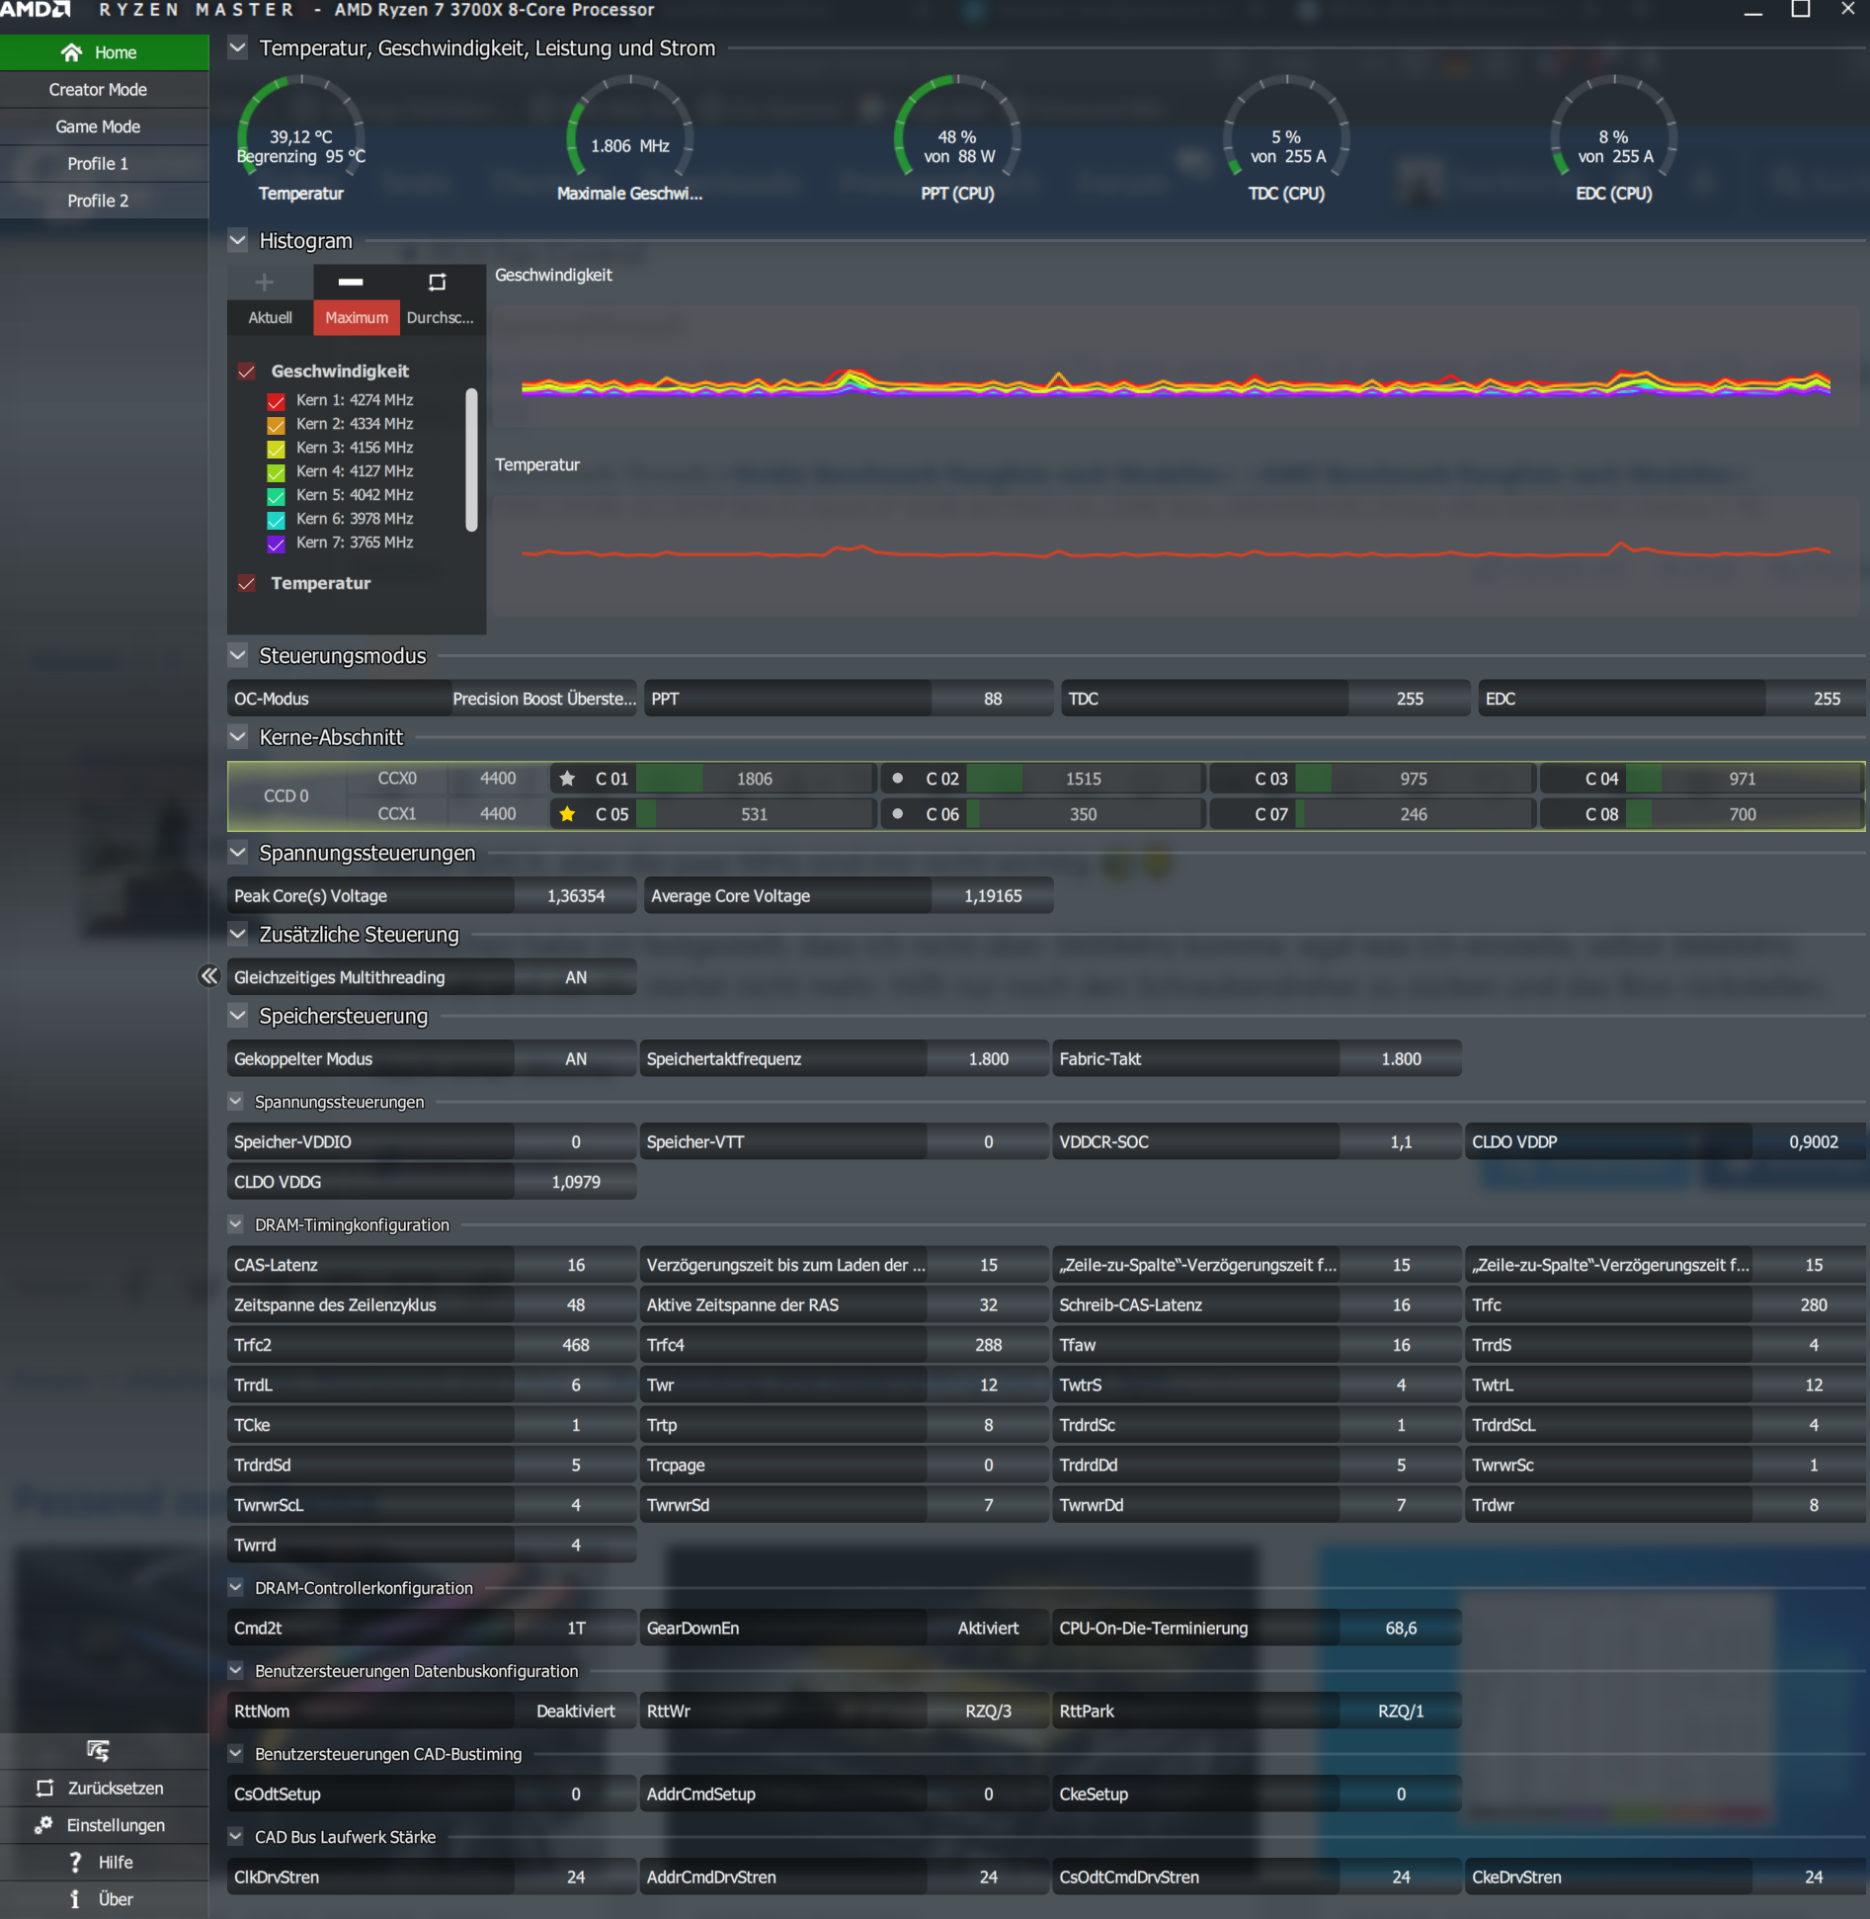Click the PPT value bar showing 88

tap(992, 699)
